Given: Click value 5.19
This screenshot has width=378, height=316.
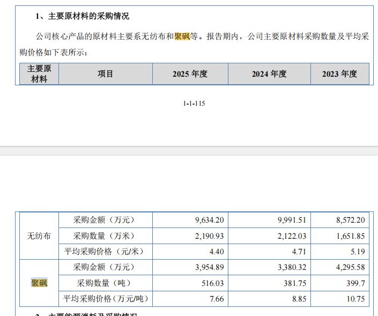Looking at the screenshot, I should coord(358,252).
